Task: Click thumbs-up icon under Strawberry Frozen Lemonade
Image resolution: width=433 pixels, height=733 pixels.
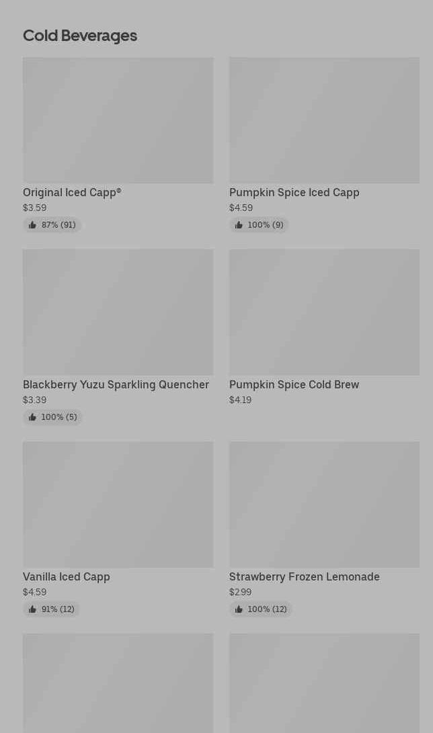Action: [x=239, y=609]
